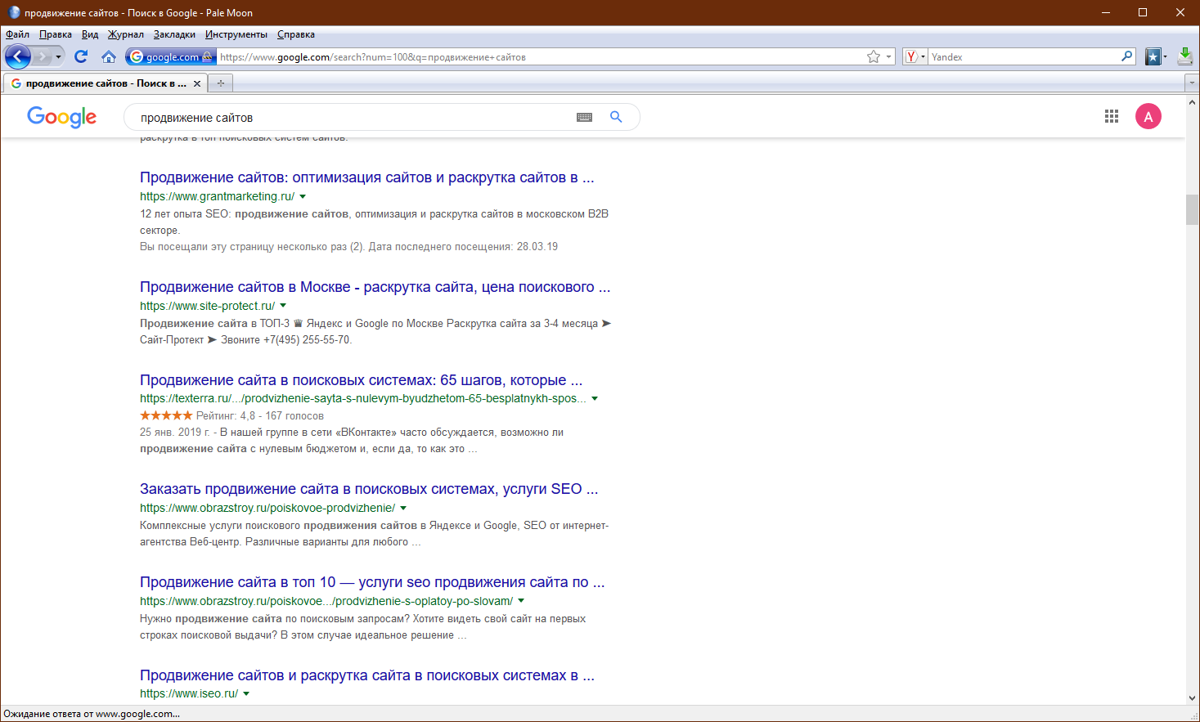The width and height of the screenshot is (1200, 722).
Task: Click the URL address field
Action: (540, 57)
